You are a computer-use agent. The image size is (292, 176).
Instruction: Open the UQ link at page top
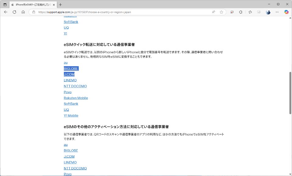66,28
